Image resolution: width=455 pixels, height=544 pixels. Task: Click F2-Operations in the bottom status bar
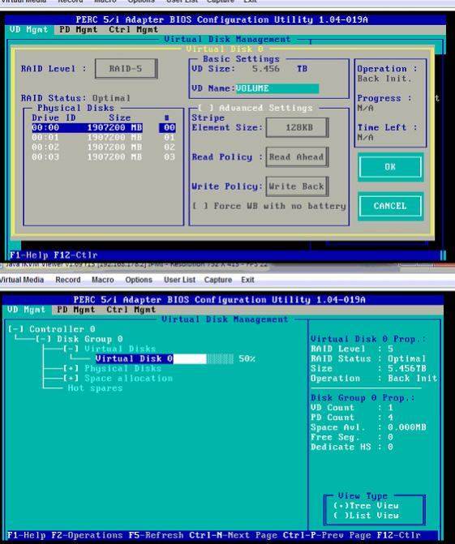coord(87,535)
